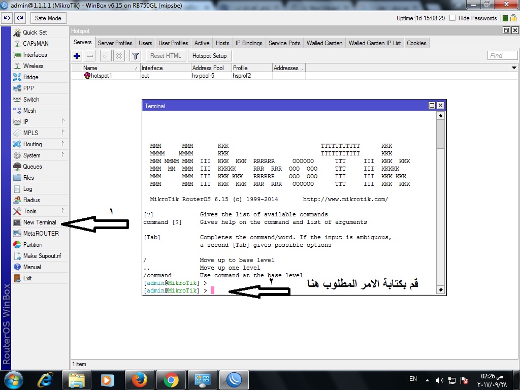Switch to the Cookies tab
The image size is (520, 390).
[416, 43]
